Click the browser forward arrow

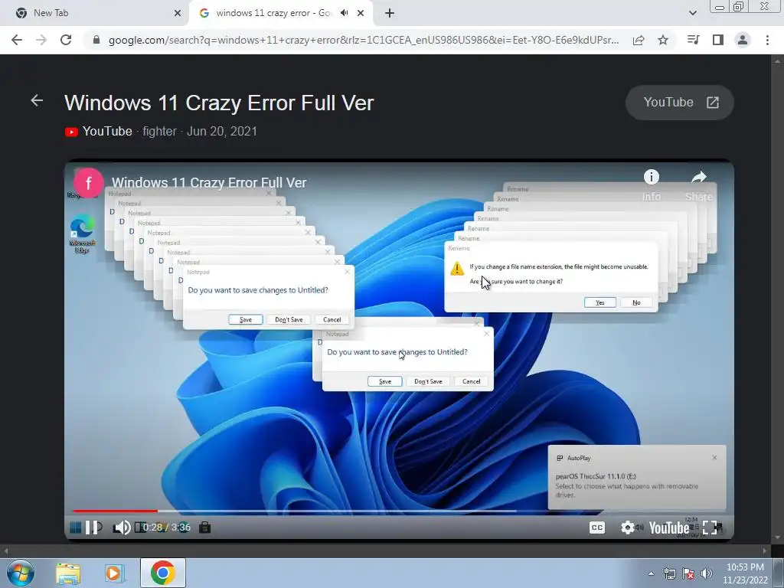41,40
